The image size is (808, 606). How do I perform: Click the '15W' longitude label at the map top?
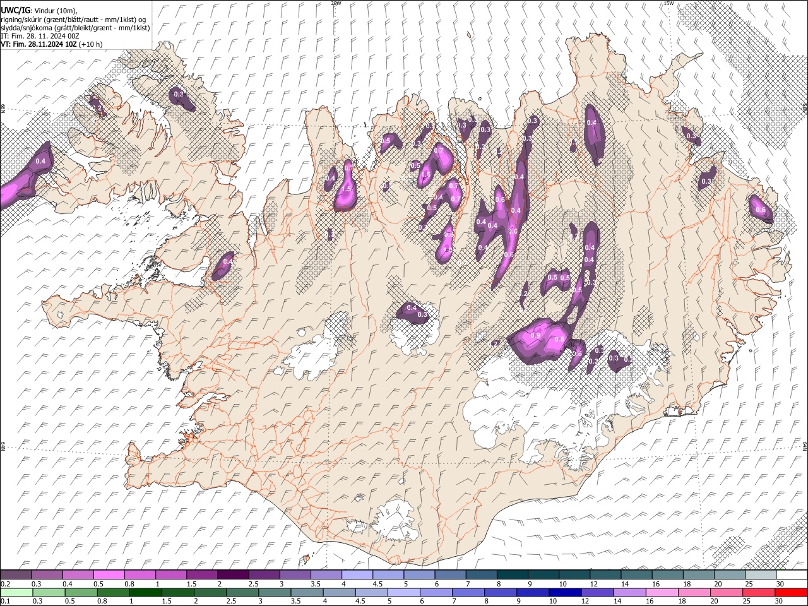pyautogui.click(x=669, y=3)
